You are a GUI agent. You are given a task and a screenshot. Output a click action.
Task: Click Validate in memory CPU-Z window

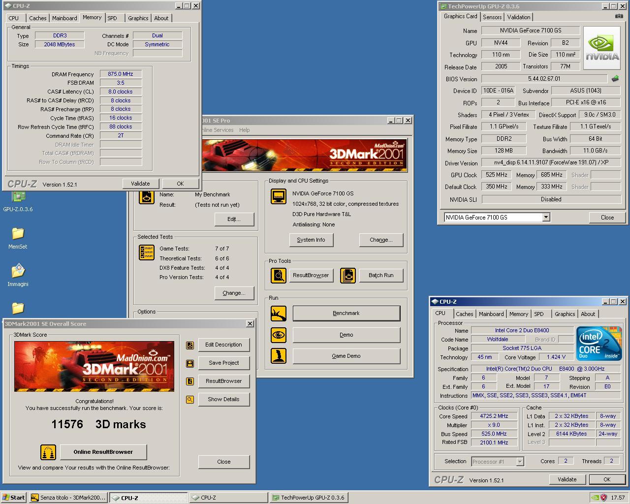(x=140, y=184)
